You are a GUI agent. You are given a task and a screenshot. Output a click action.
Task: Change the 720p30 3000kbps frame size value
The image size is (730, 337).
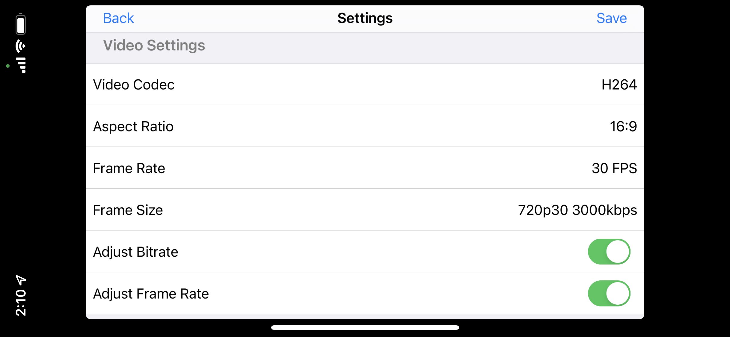(x=577, y=210)
